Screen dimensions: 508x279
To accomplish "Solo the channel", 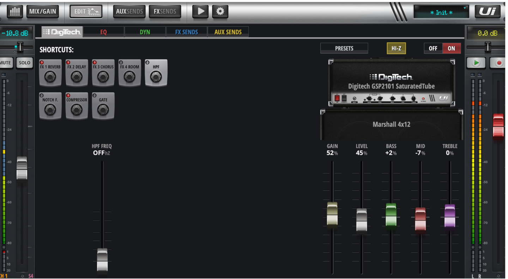I will coord(25,63).
